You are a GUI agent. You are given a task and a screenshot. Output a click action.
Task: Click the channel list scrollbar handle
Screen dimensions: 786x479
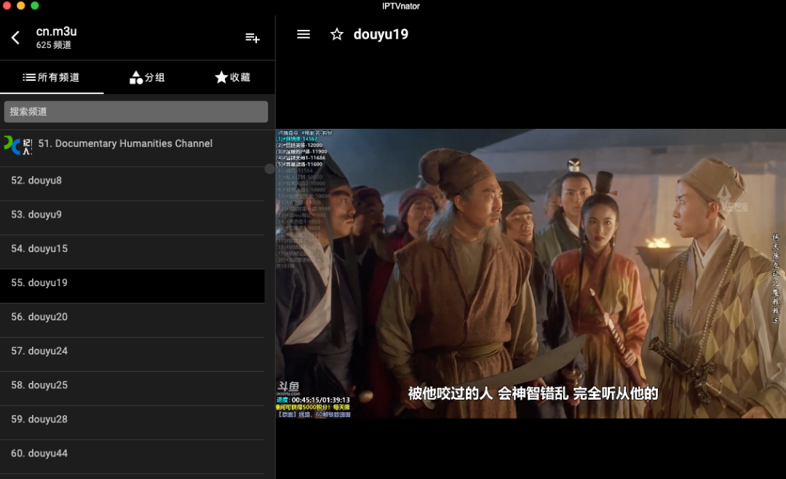tap(269, 169)
